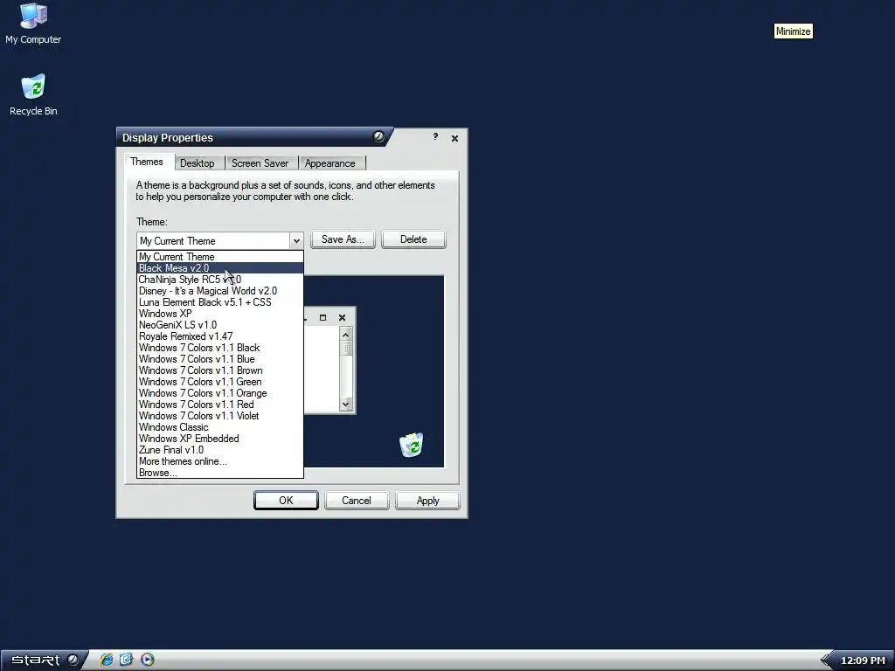
Task: Launch Outlook Express from quick launch
Action: click(x=126, y=660)
